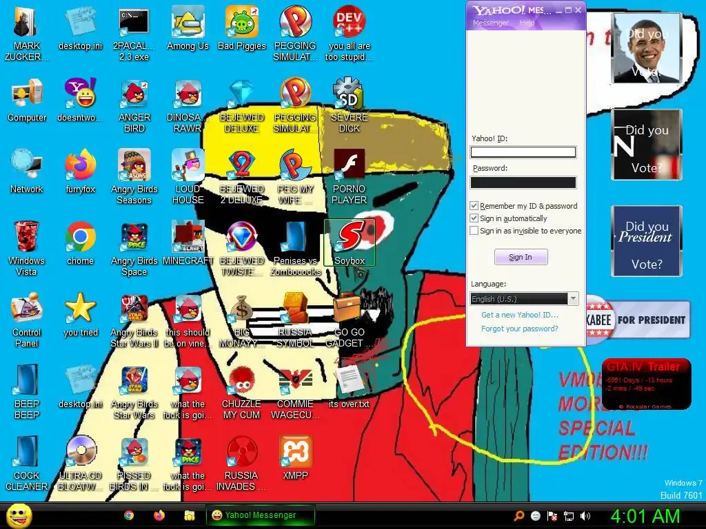The height and width of the screenshot is (529, 706).
Task: Click the volume speaker tray icon
Action: (585, 516)
